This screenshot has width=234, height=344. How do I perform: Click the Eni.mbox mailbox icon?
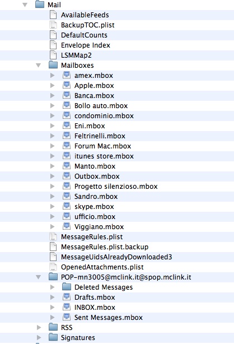[67, 125]
